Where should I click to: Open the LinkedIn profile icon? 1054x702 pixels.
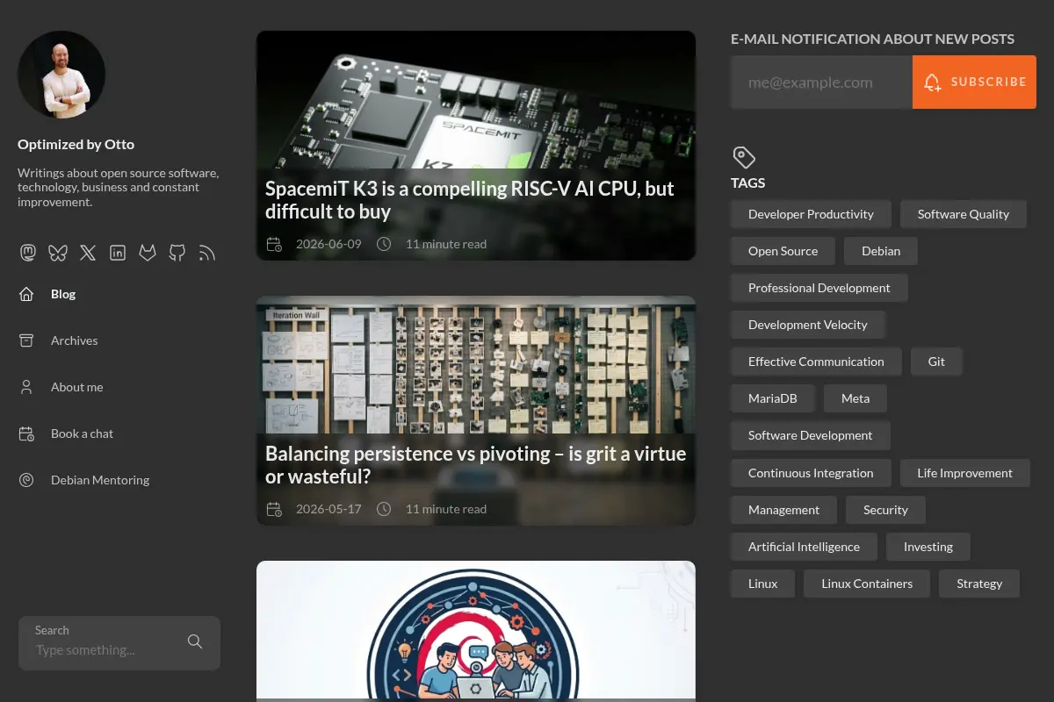[x=118, y=253]
